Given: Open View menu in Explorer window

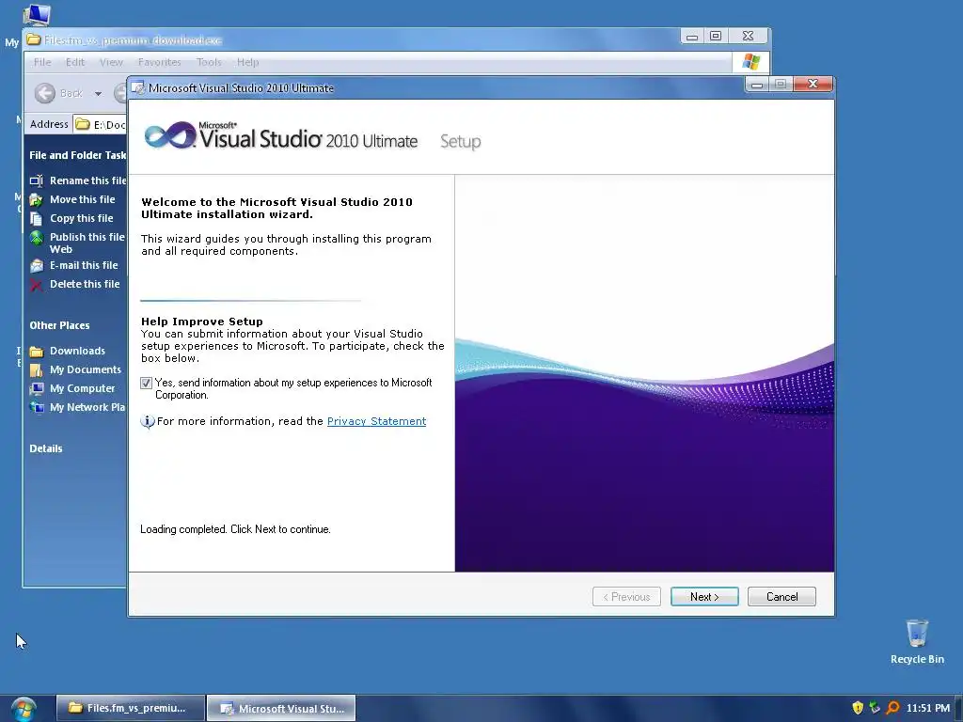Looking at the screenshot, I should (111, 62).
